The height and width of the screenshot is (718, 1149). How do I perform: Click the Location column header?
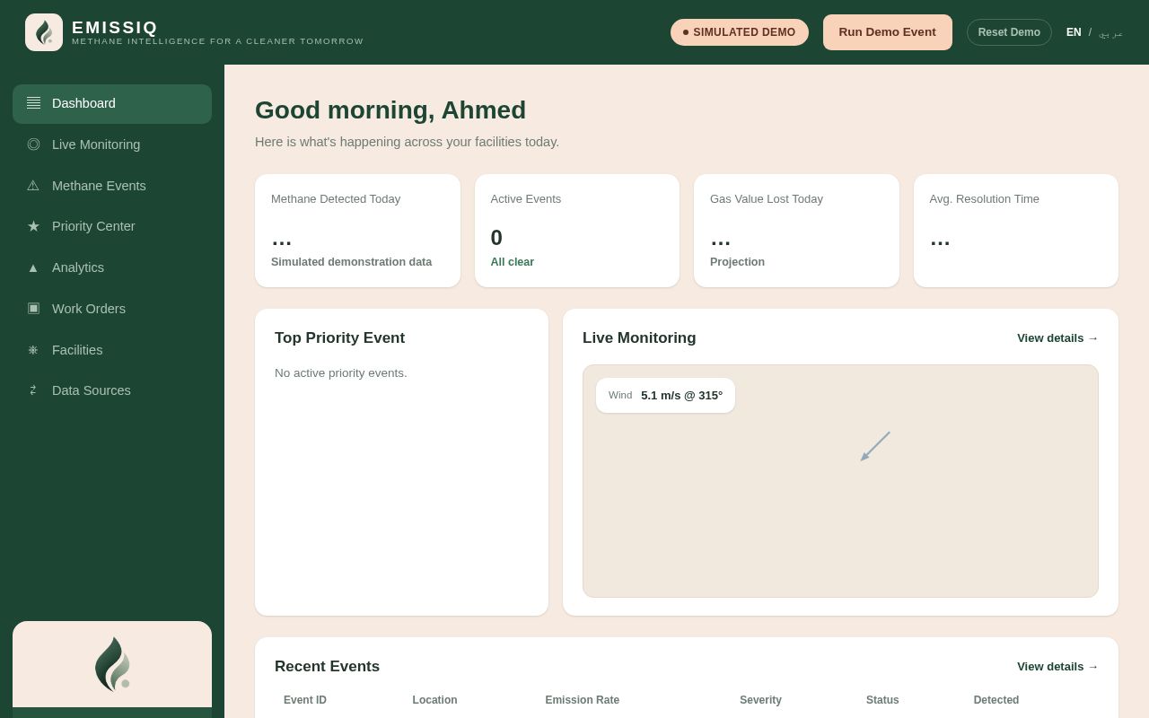(x=434, y=700)
